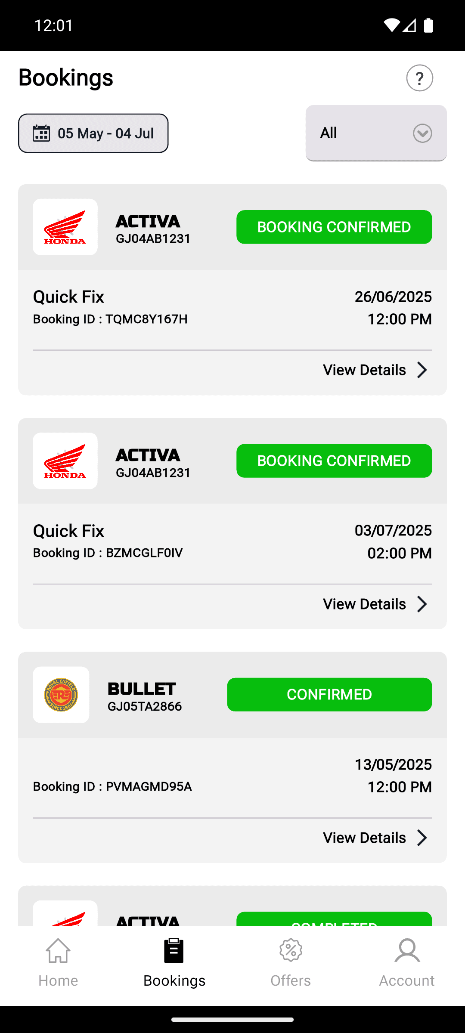The width and height of the screenshot is (465, 1033).
Task: Open the Home tab icon
Action: [58, 950]
